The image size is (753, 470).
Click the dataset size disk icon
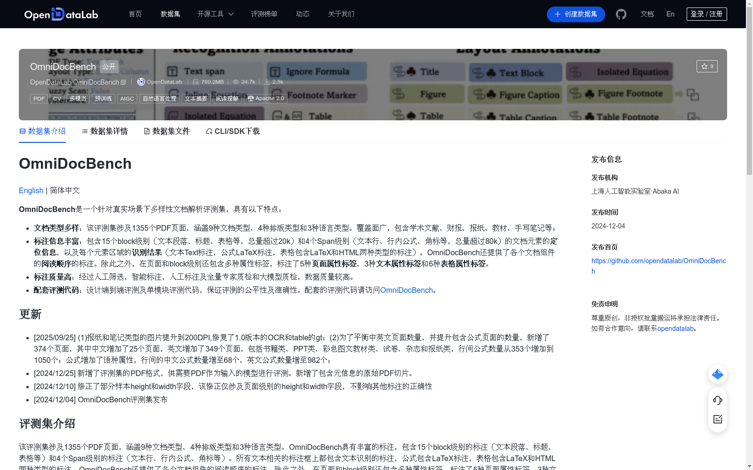[196, 82]
